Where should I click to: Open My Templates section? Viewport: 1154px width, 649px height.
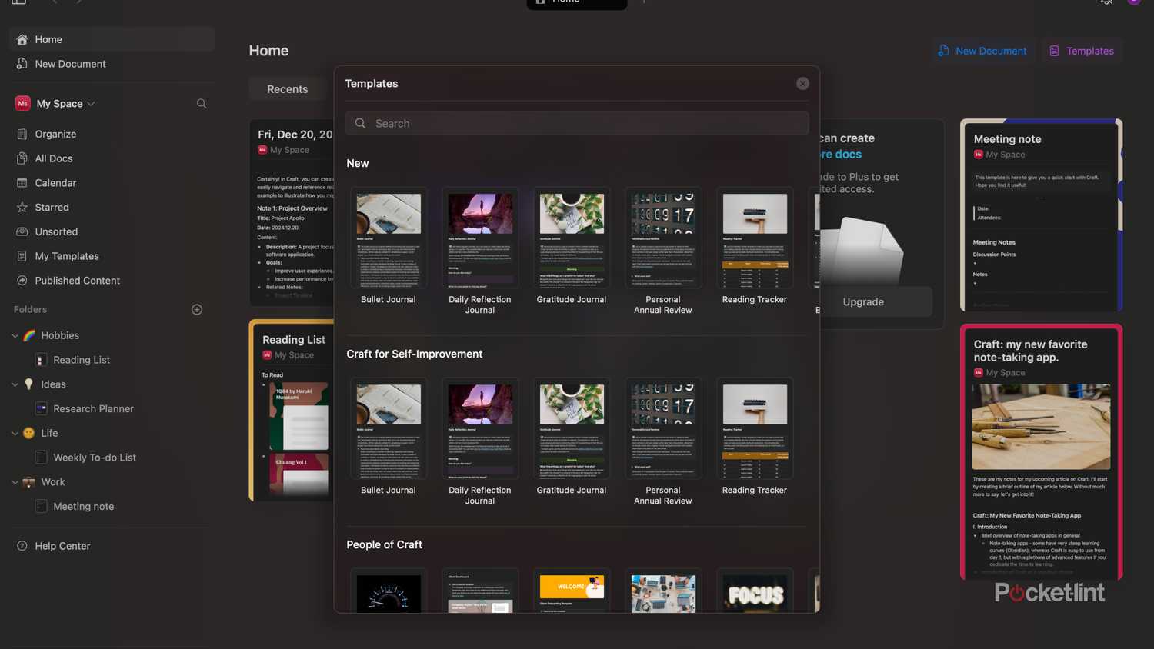67,255
